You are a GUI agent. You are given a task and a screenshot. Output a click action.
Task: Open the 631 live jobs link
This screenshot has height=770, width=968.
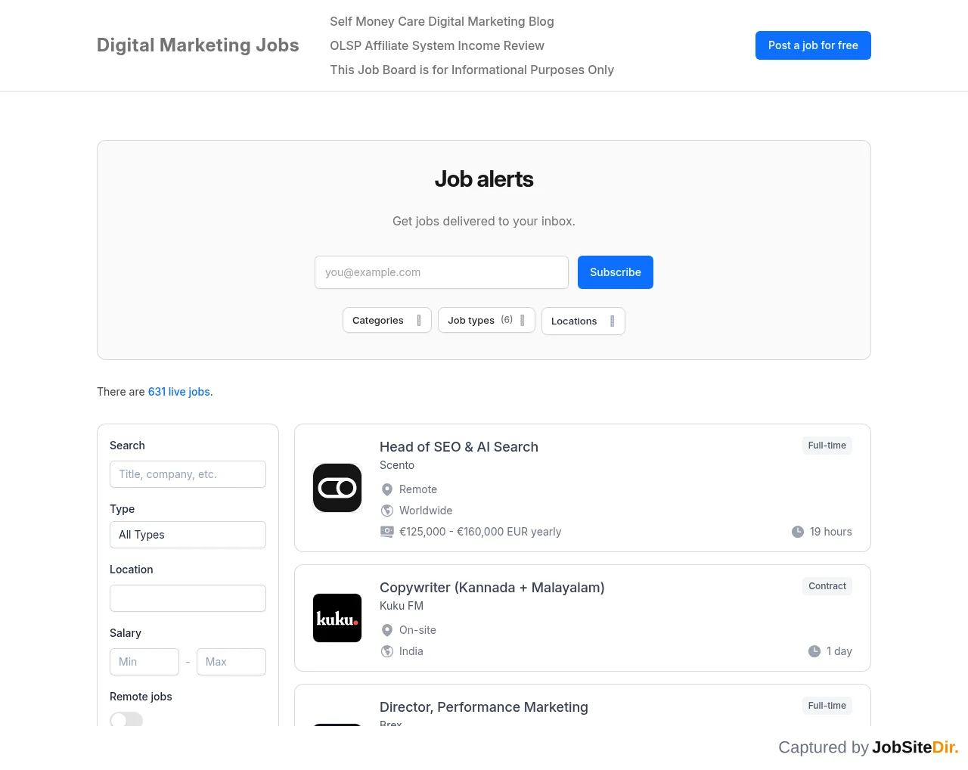tap(179, 392)
